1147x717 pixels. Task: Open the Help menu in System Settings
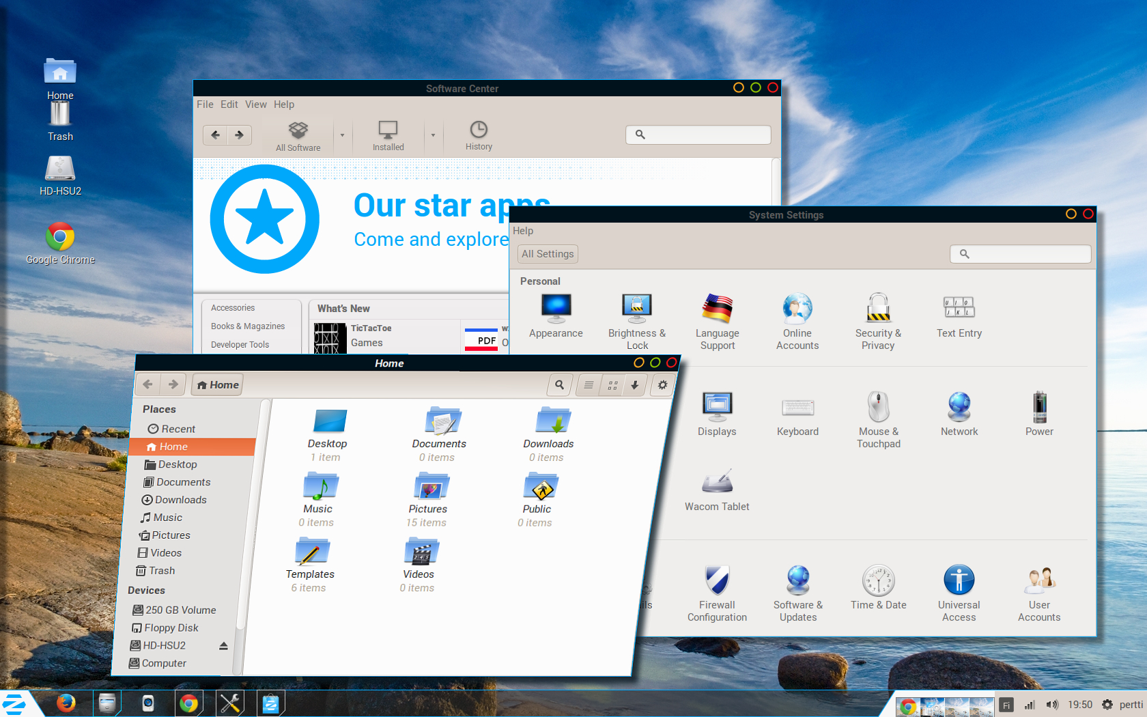pyautogui.click(x=523, y=231)
